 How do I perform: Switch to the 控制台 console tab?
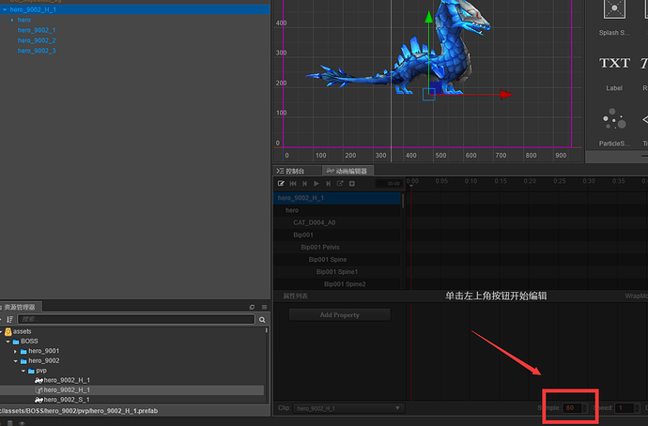(291, 171)
